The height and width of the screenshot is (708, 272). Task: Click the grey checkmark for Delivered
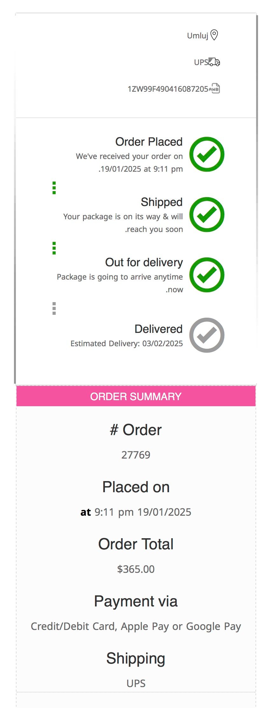pyautogui.click(x=207, y=335)
